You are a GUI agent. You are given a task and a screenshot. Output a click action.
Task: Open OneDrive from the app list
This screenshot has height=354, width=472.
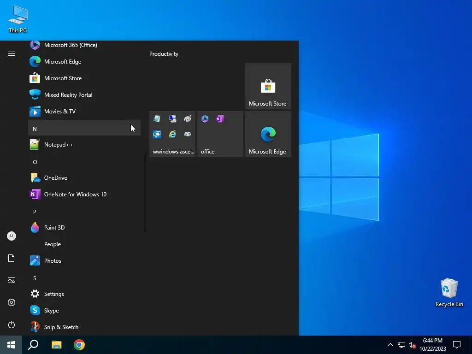(84, 178)
